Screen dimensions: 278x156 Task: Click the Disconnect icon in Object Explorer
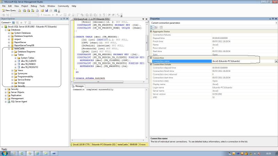point(17,23)
